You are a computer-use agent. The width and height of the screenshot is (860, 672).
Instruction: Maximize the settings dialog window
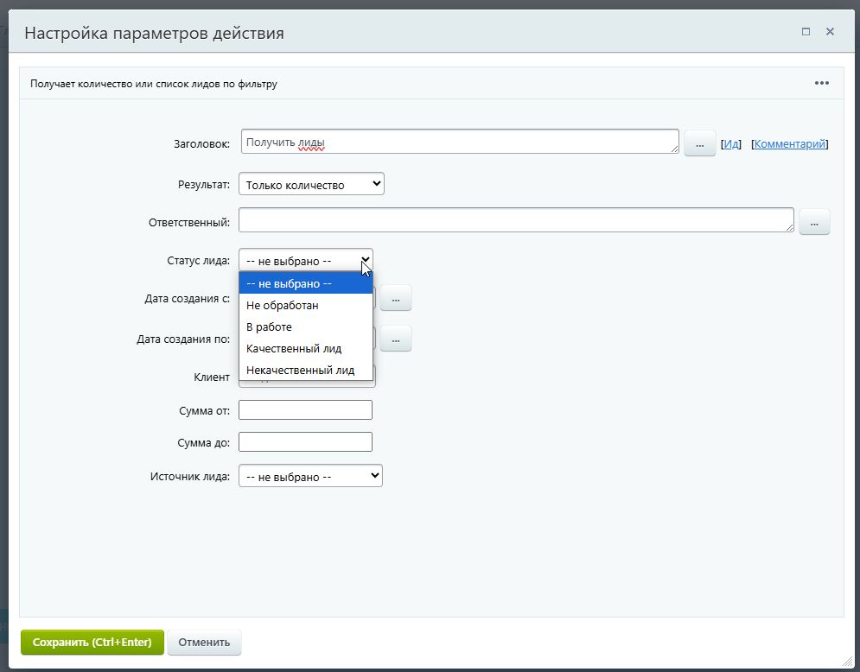click(x=806, y=31)
